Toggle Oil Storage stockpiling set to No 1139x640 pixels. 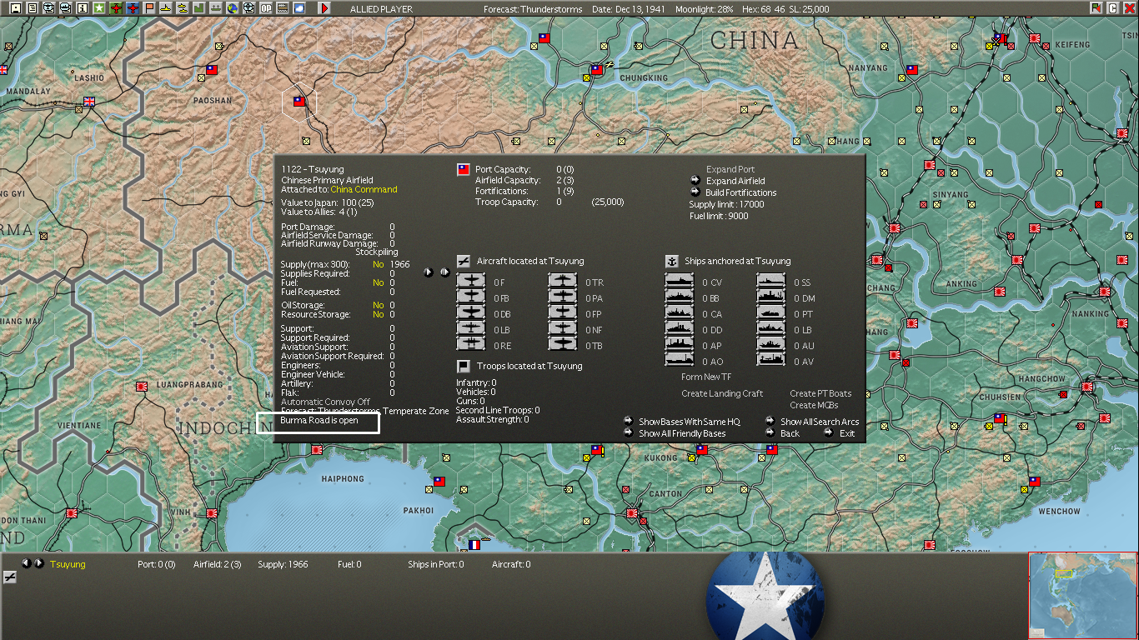tap(379, 305)
